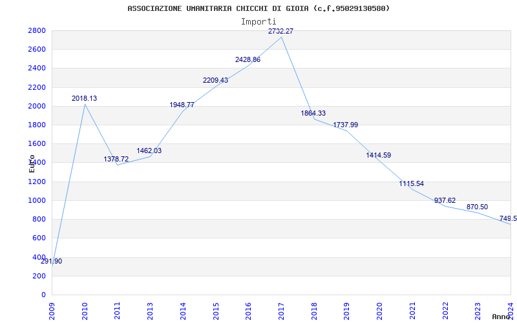Click the Anno x-axis title
Screen dimensions: 517x323
(501, 317)
